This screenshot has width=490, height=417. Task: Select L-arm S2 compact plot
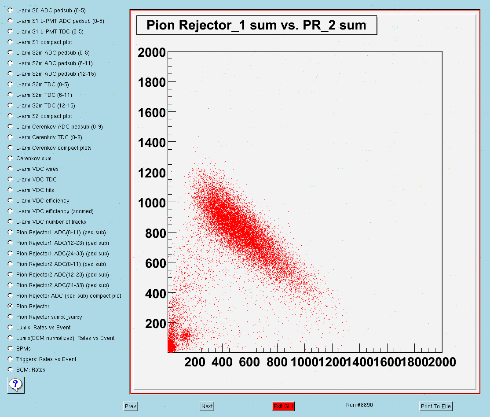tap(10, 116)
